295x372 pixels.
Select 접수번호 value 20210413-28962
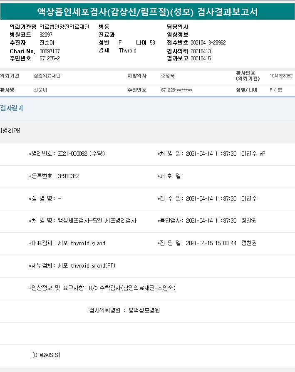pos(208,42)
